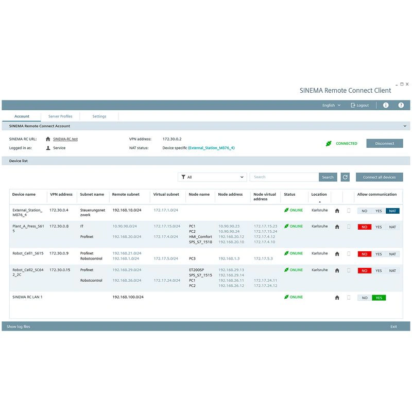Screen dimensions: 412x412
Task: Click the VPN address column header
Action: click(x=61, y=195)
